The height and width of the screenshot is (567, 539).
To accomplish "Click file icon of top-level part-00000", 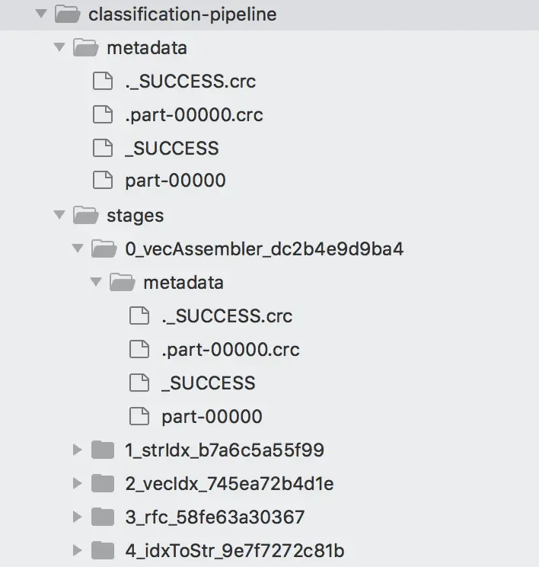I will (x=103, y=180).
